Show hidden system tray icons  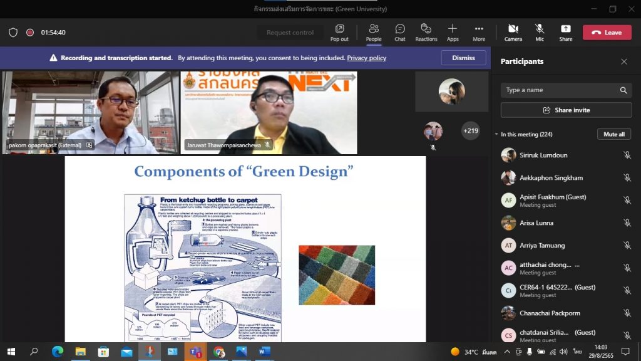507,352
